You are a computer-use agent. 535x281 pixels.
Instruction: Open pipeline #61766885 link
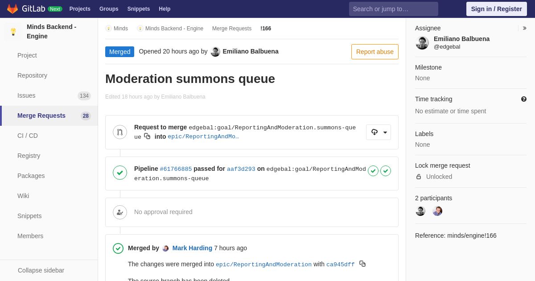click(x=176, y=169)
